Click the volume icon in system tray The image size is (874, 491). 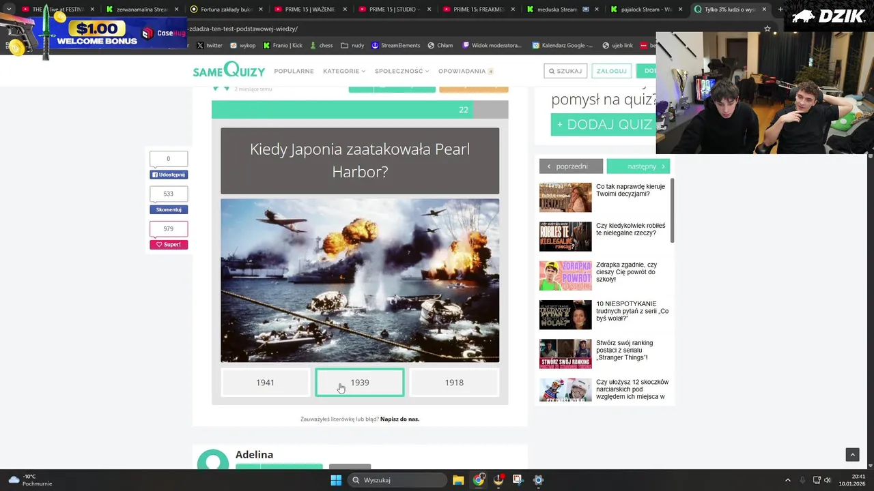click(x=828, y=480)
